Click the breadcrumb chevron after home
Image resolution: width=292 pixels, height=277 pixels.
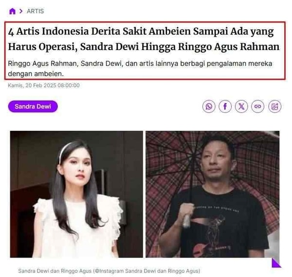coord(21,11)
